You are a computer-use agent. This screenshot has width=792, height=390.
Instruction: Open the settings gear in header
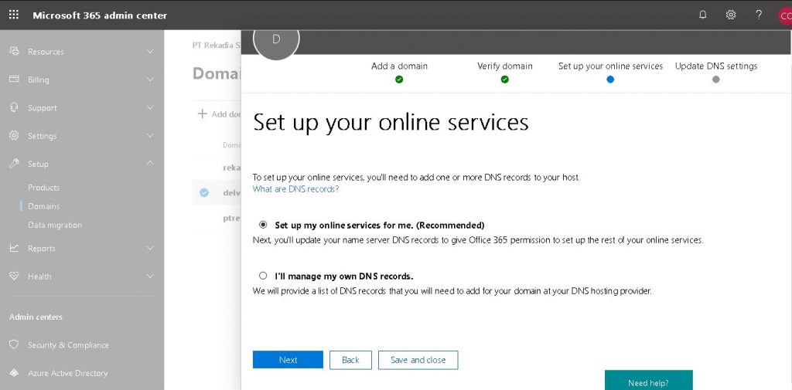(730, 15)
